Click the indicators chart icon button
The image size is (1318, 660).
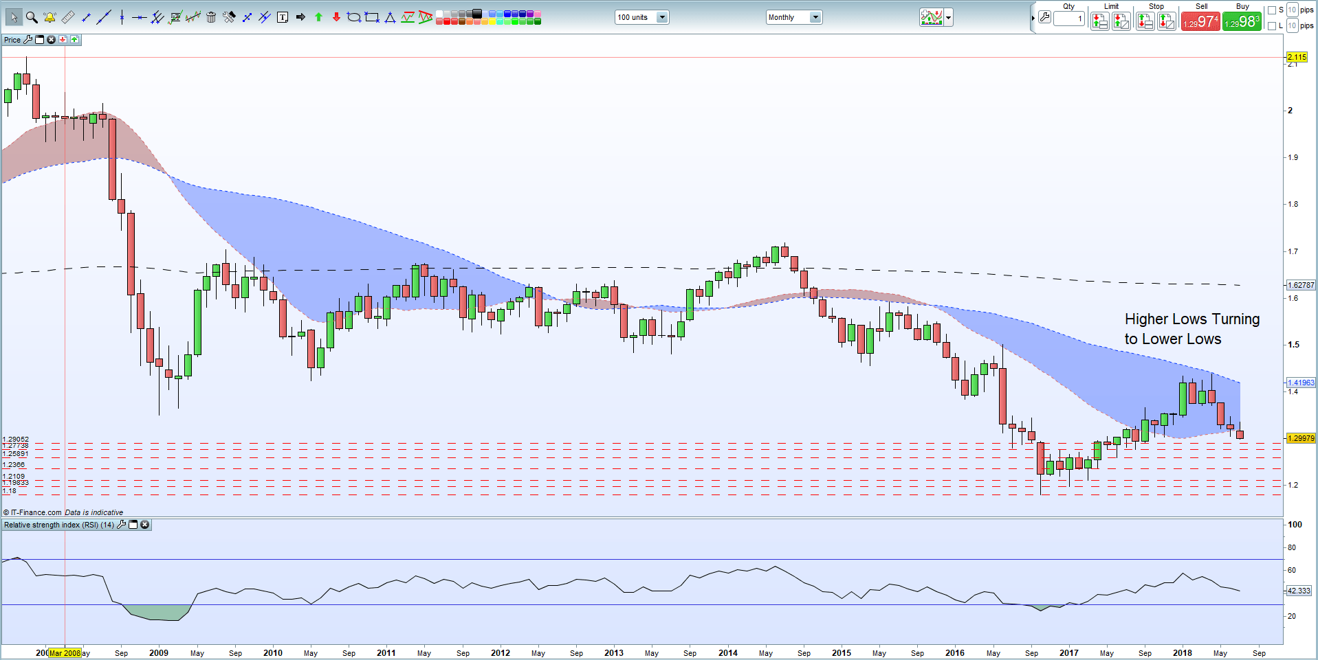(x=932, y=17)
